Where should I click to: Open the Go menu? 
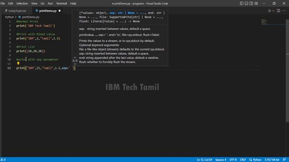click(x=42, y=4)
